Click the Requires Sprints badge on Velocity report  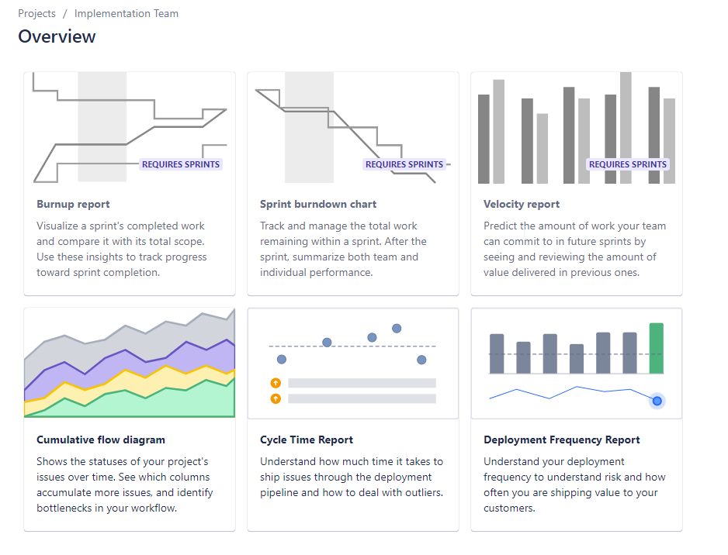(x=628, y=164)
